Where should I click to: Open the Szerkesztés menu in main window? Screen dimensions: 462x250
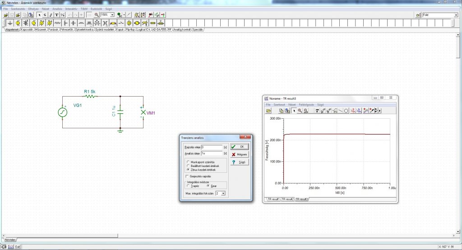pos(18,9)
